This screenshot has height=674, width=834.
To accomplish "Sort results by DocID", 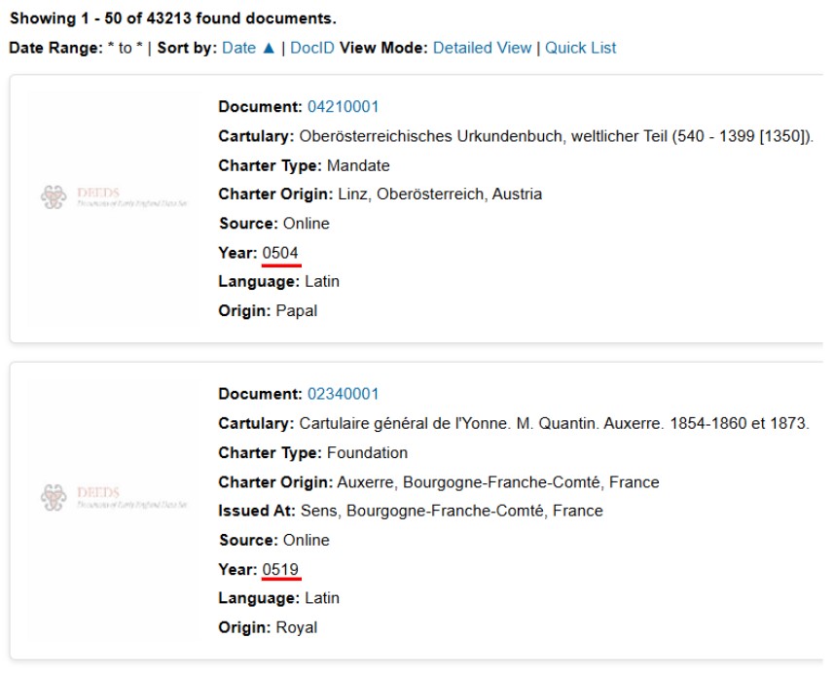I will 312,48.
